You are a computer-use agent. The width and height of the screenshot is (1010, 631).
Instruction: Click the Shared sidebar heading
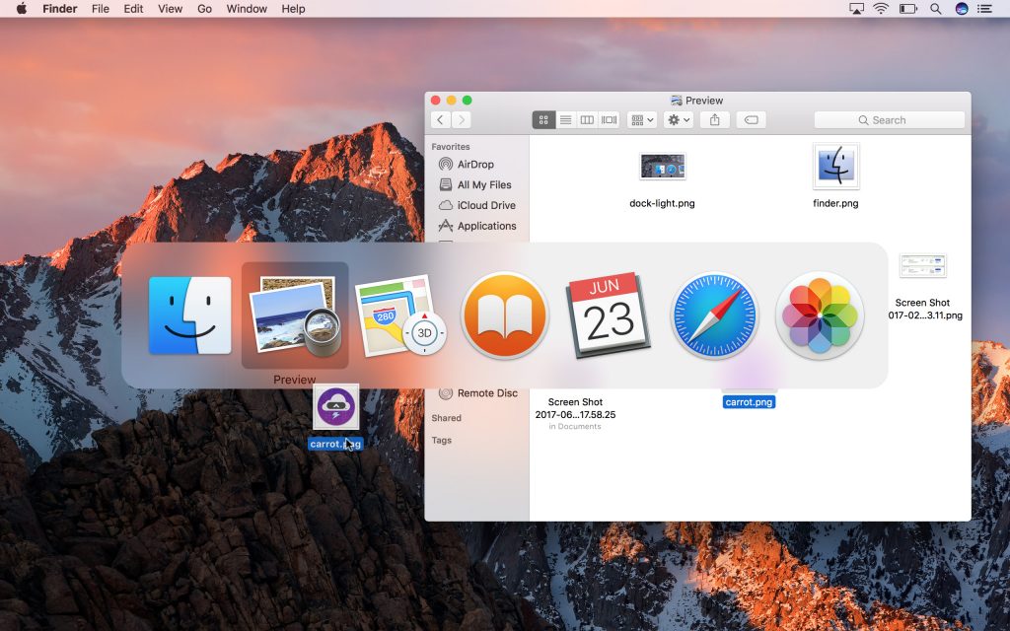[x=447, y=418]
